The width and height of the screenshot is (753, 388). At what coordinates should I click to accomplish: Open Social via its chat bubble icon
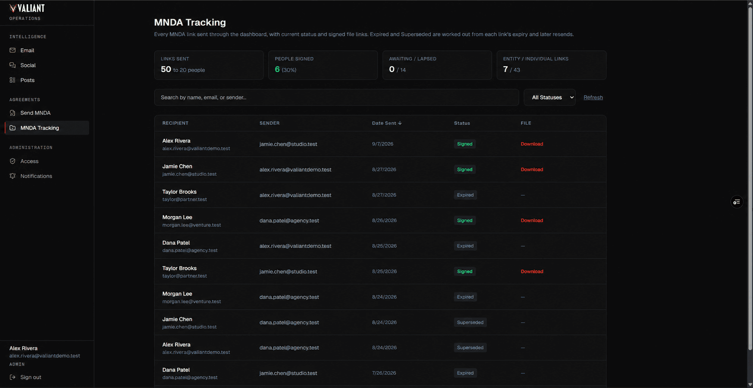pos(13,65)
